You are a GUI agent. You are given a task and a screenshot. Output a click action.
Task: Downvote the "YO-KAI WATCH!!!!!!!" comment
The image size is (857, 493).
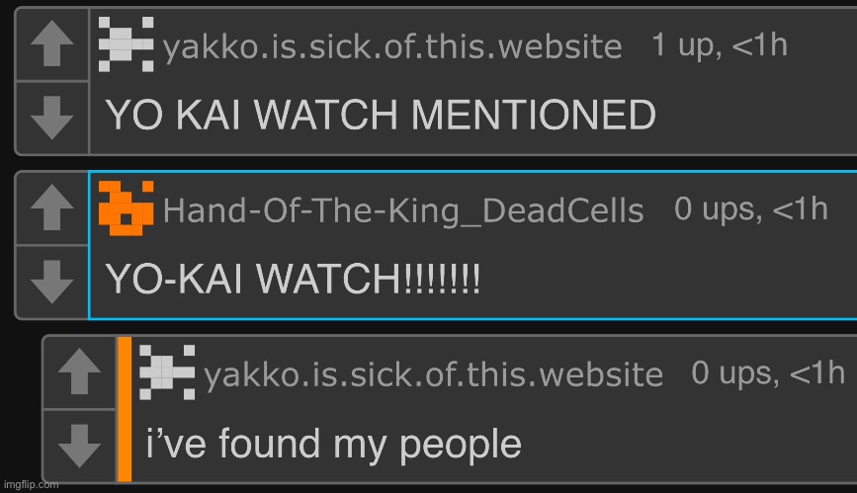(52, 282)
